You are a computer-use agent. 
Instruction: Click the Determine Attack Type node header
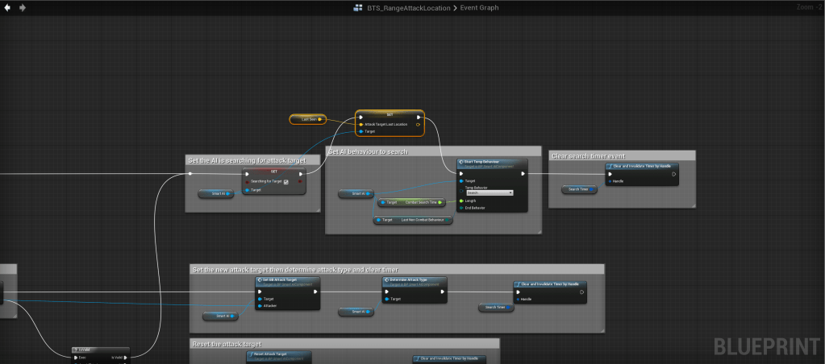pos(414,280)
